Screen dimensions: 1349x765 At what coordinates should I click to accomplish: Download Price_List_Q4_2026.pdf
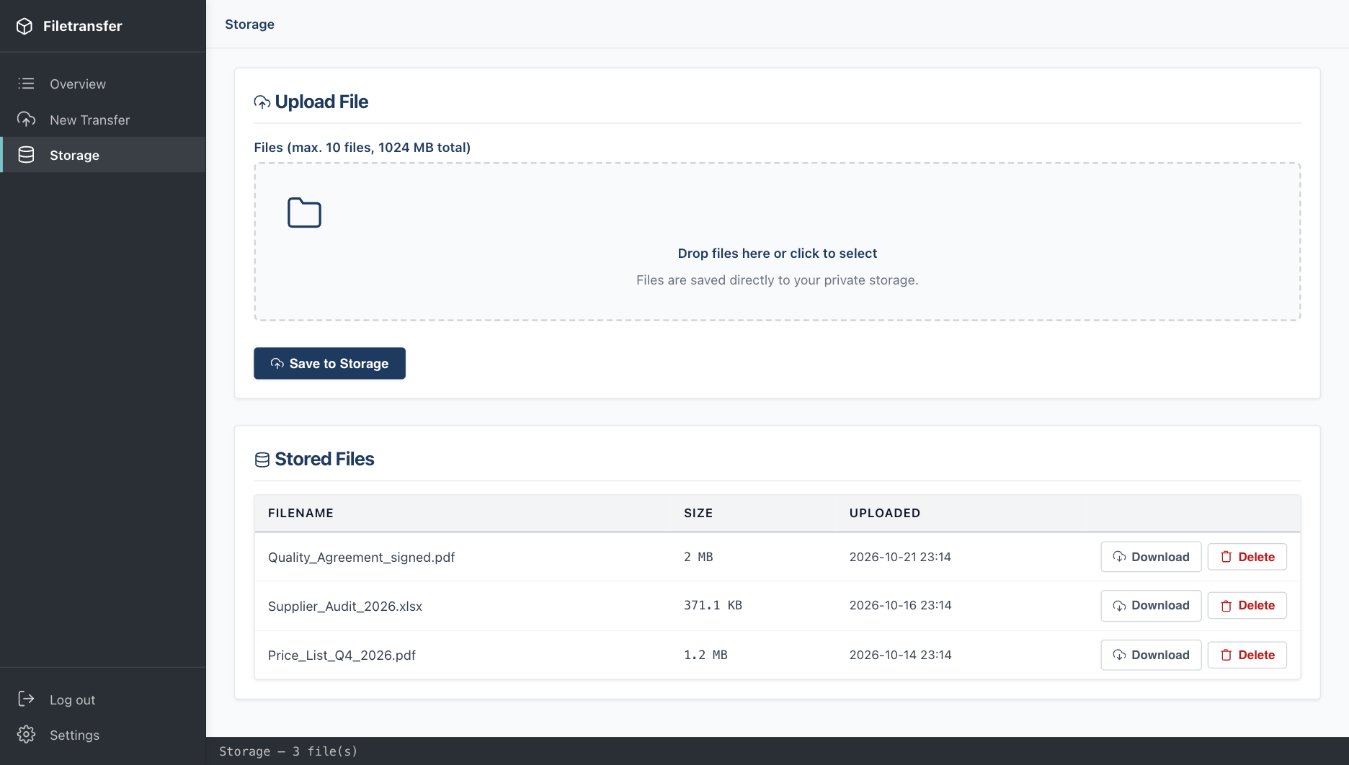[1151, 655]
